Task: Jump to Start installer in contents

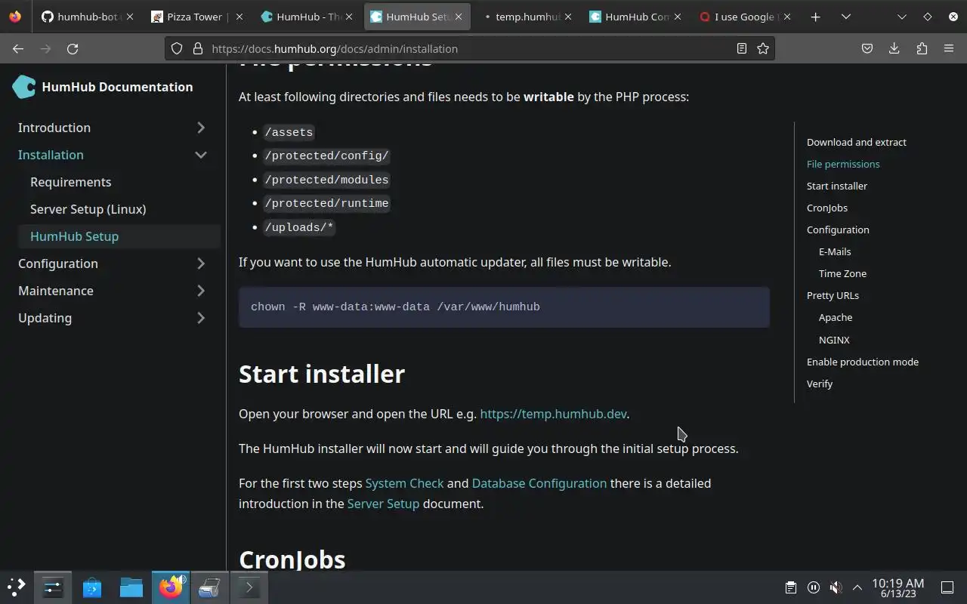Action: pyautogui.click(x=837, y=186)
